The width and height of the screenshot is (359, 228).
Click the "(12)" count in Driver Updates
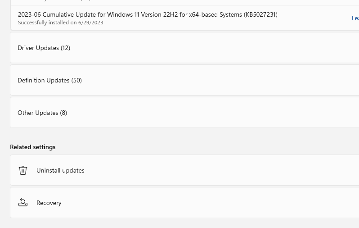point(65,48)
